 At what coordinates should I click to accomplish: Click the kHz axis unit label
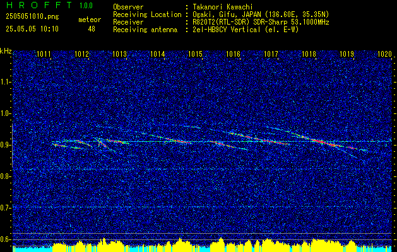[x=6, y=51]
